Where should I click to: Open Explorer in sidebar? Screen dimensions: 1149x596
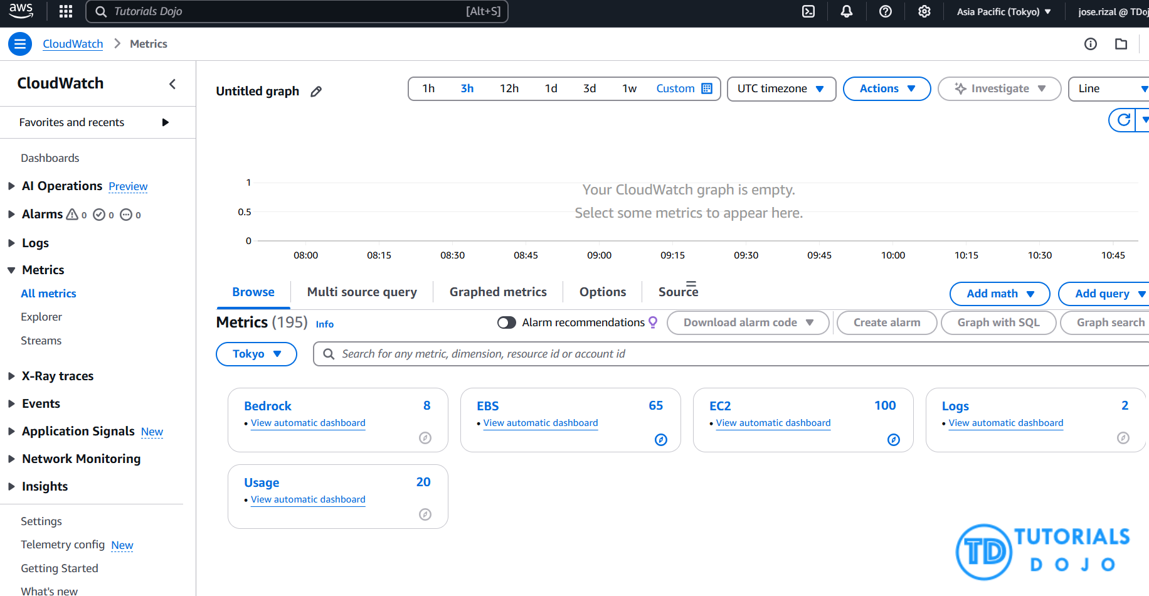pyautogui.click(x=41, y=317)
